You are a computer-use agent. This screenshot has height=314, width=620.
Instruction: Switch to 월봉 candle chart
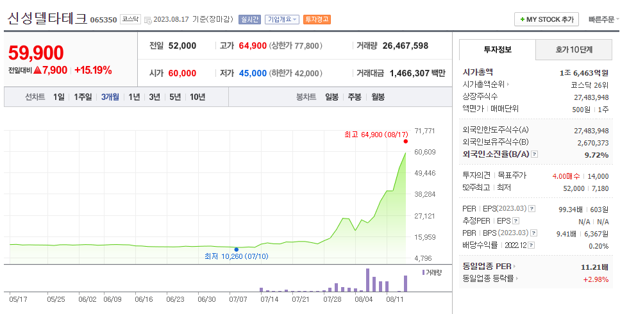pos(378,97)
